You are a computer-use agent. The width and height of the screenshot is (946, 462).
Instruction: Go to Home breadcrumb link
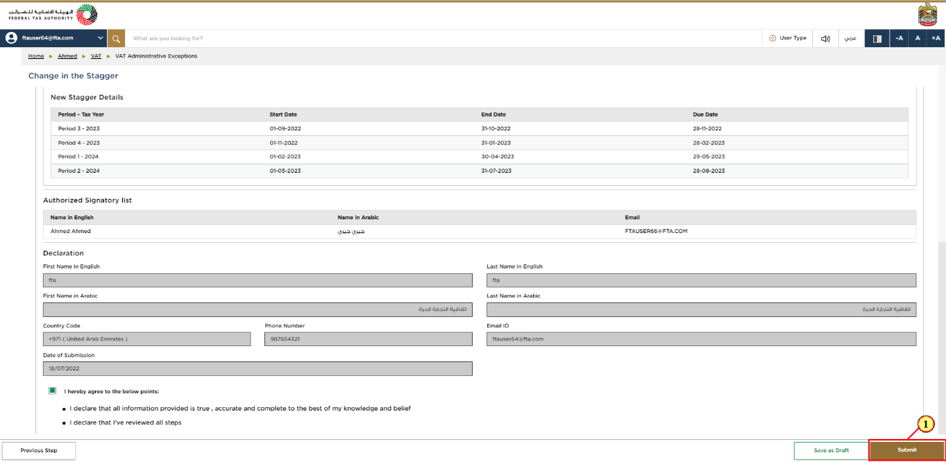[x=36, y=56]
